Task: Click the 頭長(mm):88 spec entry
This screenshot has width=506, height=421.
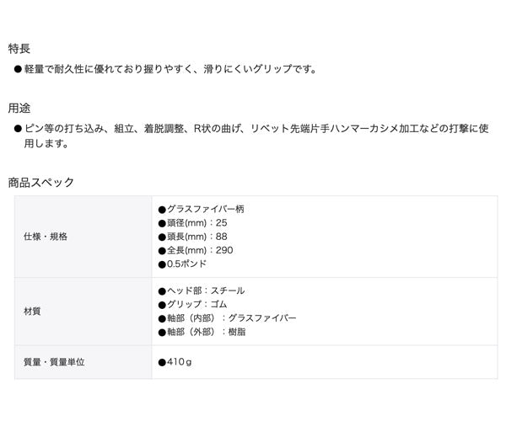Action: [194, 237]
